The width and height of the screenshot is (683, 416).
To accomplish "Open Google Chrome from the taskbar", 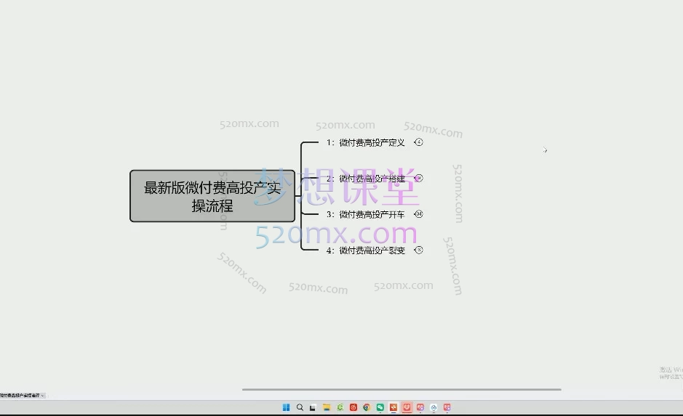I will pos(367,407).
